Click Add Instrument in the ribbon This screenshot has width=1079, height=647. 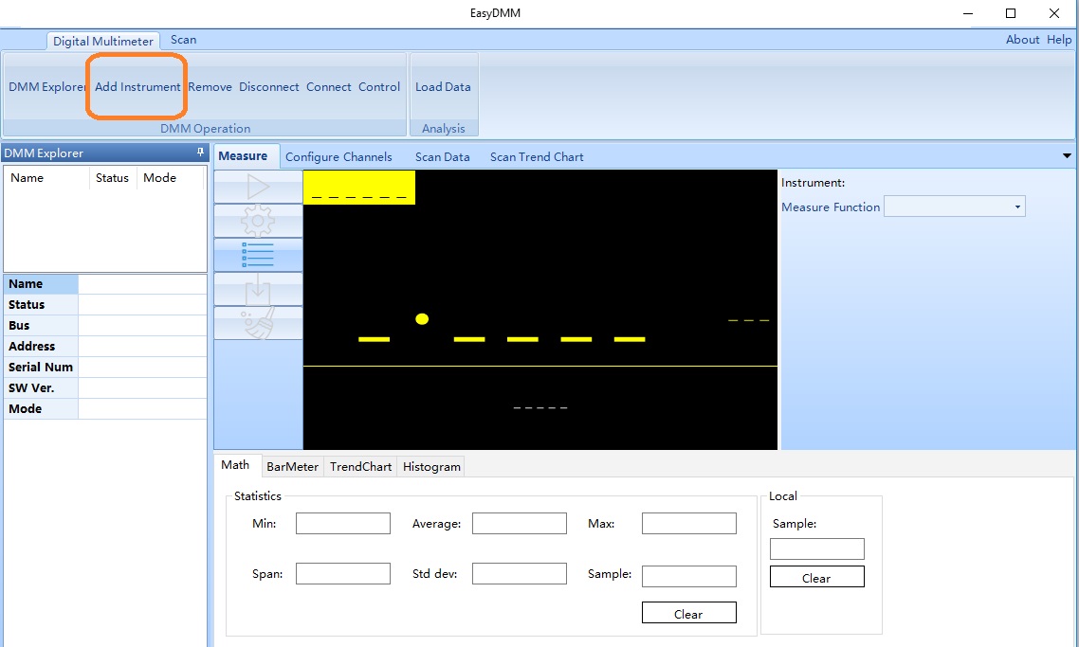click(x=137, y=87)
